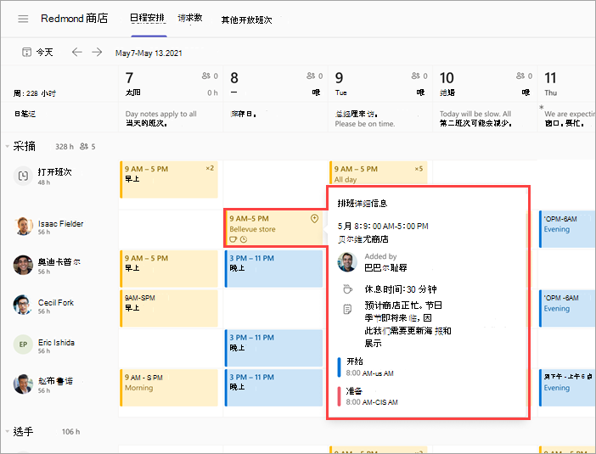Open 奥迪卡普尔 profile photo
The height and width of the screenshot is (454, 596).
tap(23, 265)
